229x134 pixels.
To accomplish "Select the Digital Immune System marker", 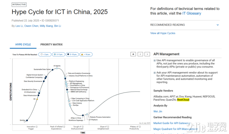I will [46, 77].
